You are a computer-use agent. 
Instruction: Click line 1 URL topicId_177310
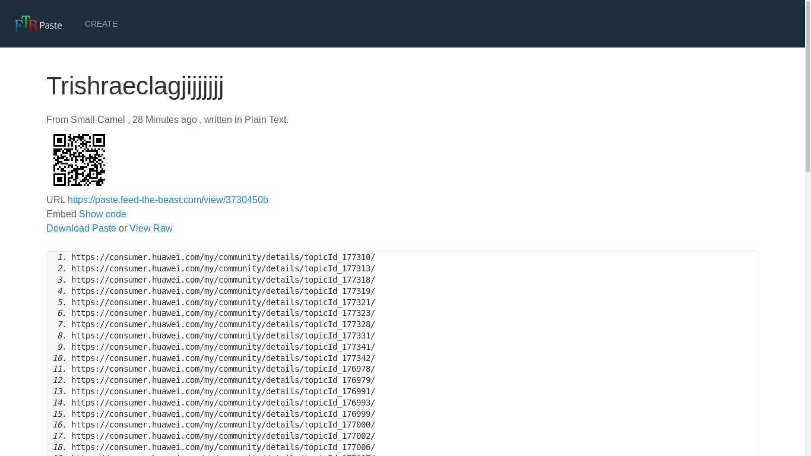pyautogui.click(x=223, y=258)
